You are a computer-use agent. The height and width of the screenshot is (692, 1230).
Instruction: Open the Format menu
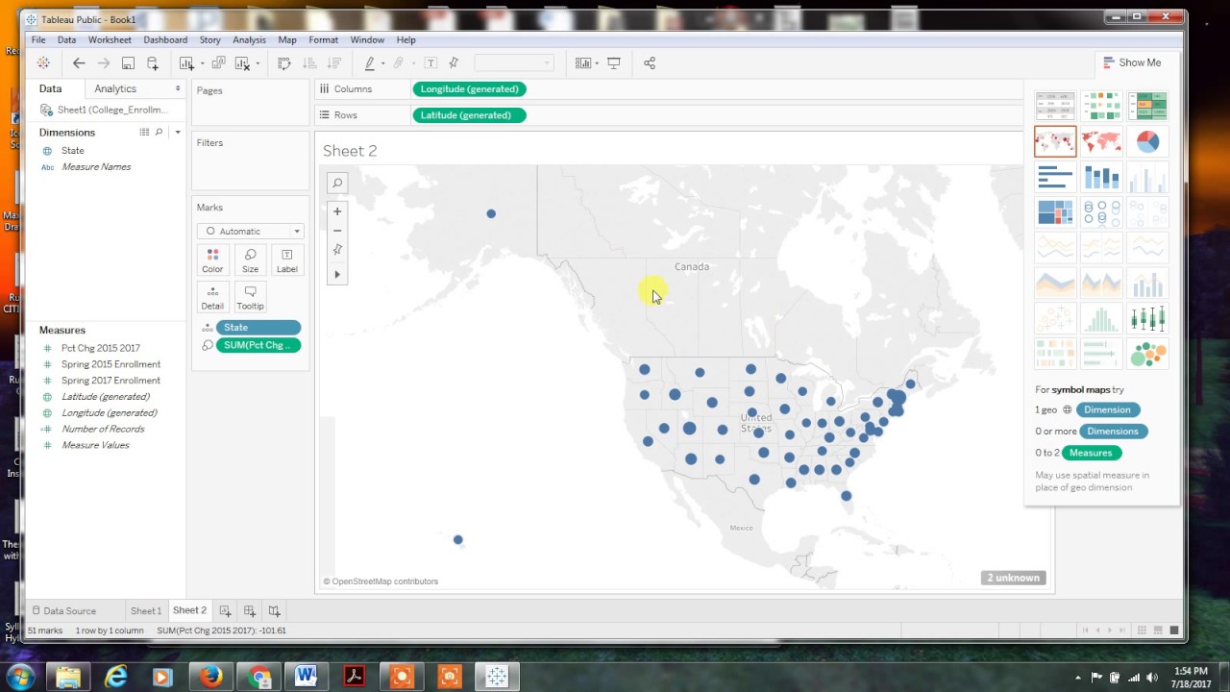coord(323,40)
